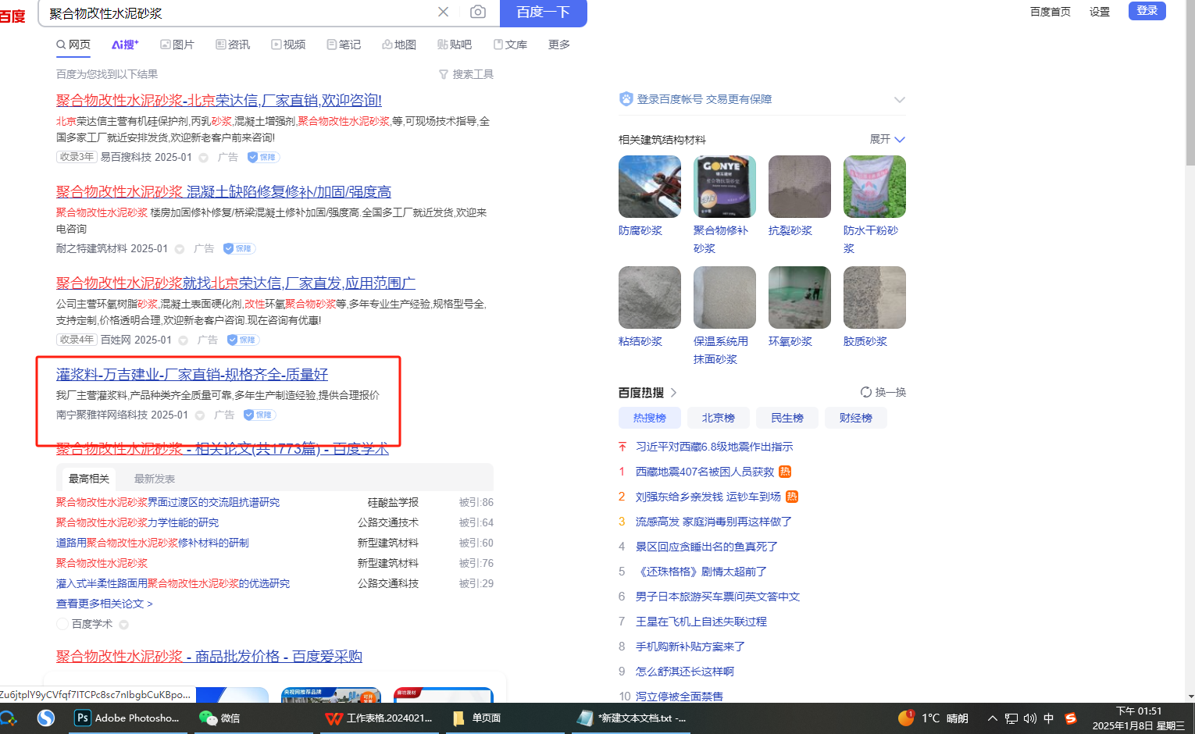Open the 灌浆料-万吉建业 ad result

(x=192, y=374)
